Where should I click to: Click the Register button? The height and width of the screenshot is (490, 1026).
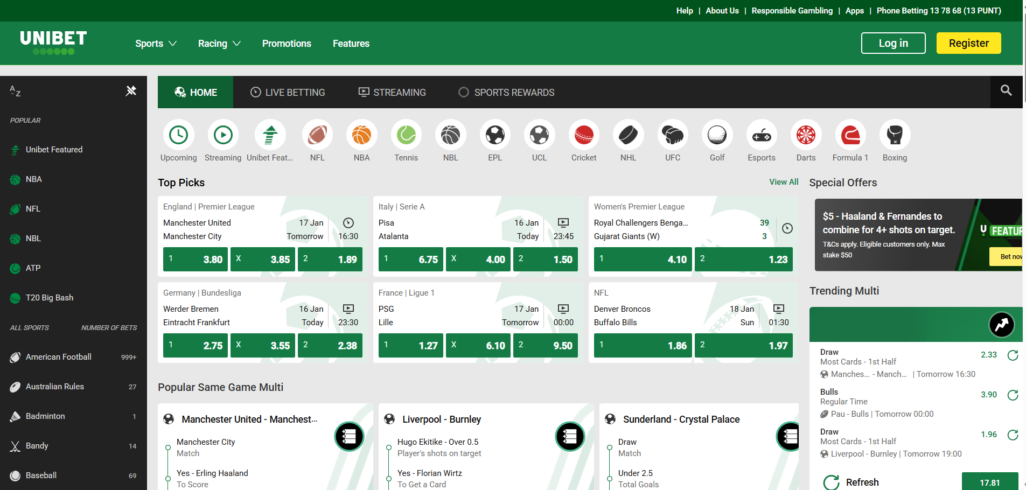968,43
